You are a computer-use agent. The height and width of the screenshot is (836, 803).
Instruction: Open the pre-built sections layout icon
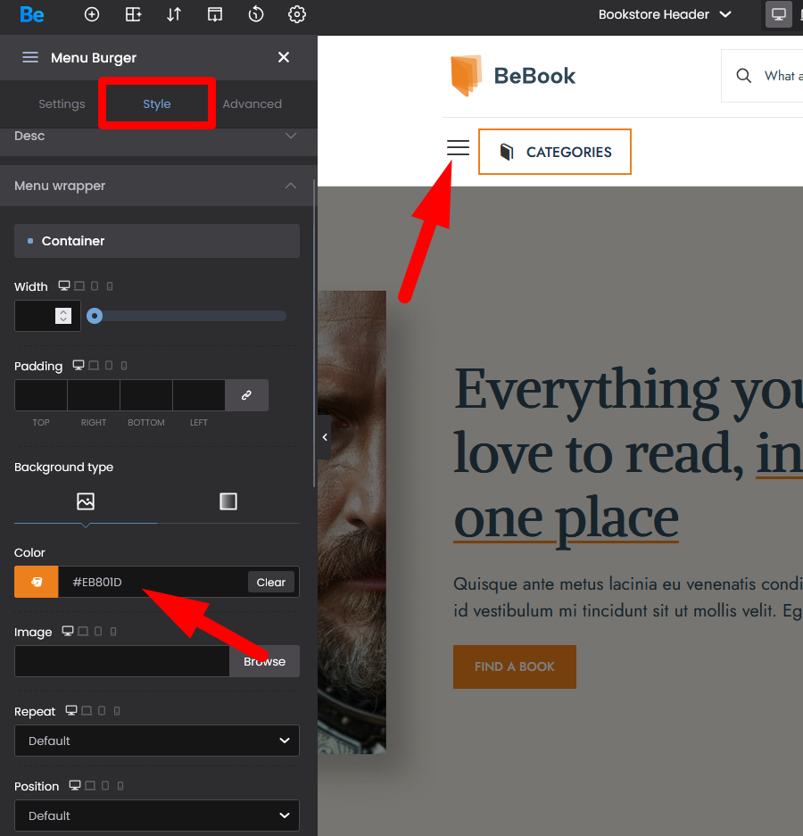tap(133, 14)
